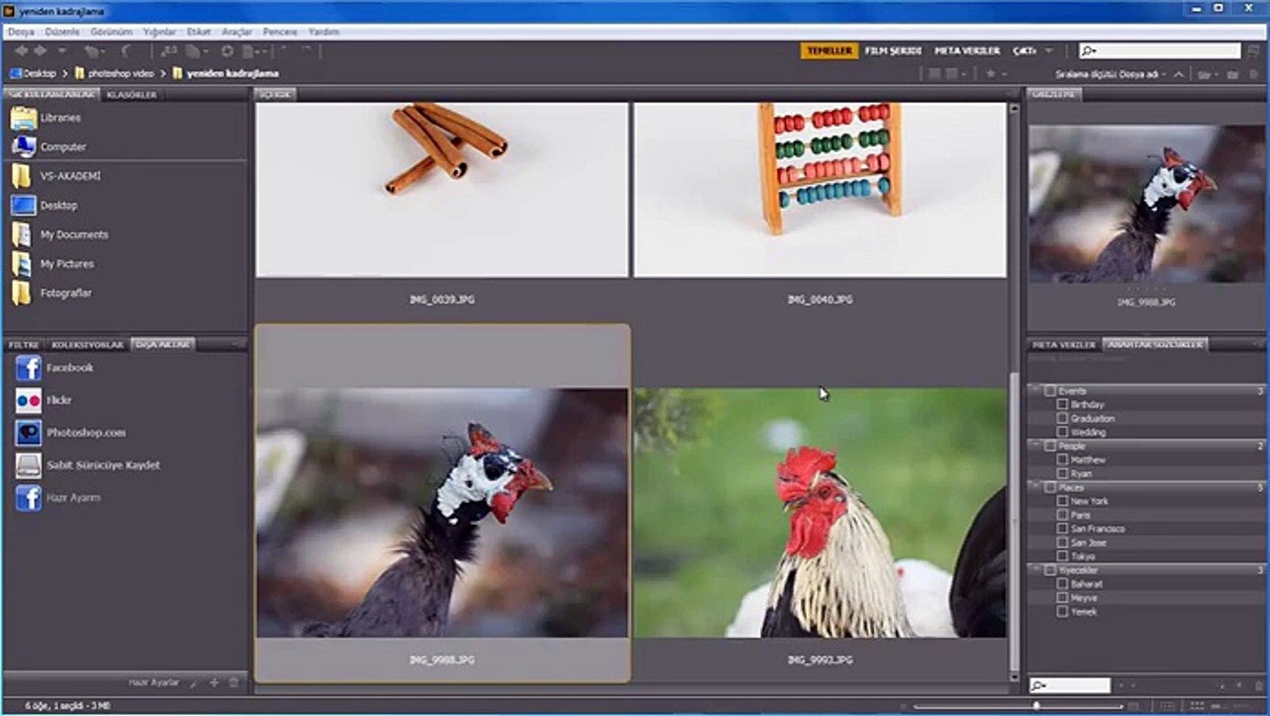Click photoshop video in the path bar
This screenshot has width=1270, height=716.
point(121,74)
